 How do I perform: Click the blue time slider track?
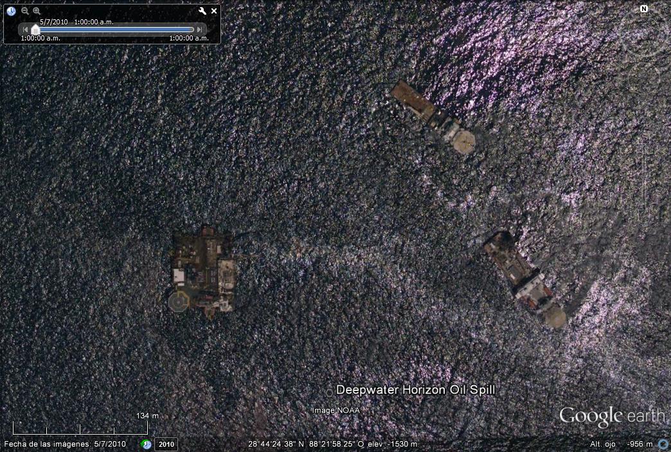116,30
